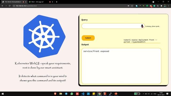Switch to the Meet browser tab
This screenshot has height=96, width=171.
[x=41, y=2]
